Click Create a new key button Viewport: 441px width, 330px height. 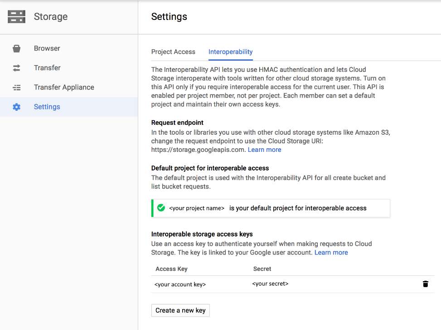point(180,311)
